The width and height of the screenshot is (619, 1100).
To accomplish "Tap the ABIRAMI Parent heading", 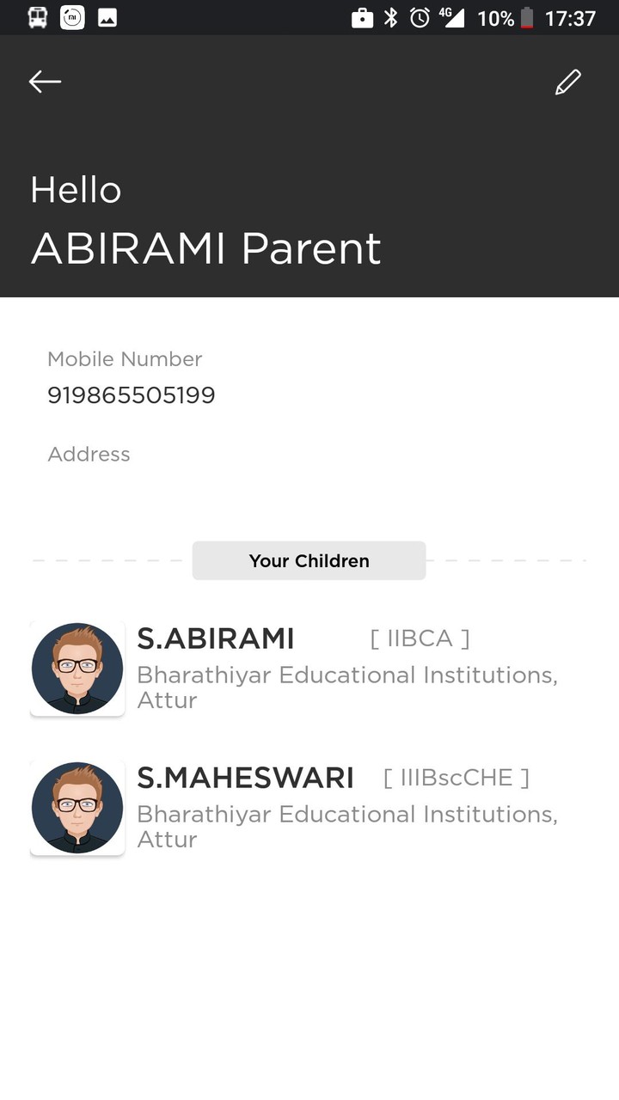I will click(x=206, y=248).
